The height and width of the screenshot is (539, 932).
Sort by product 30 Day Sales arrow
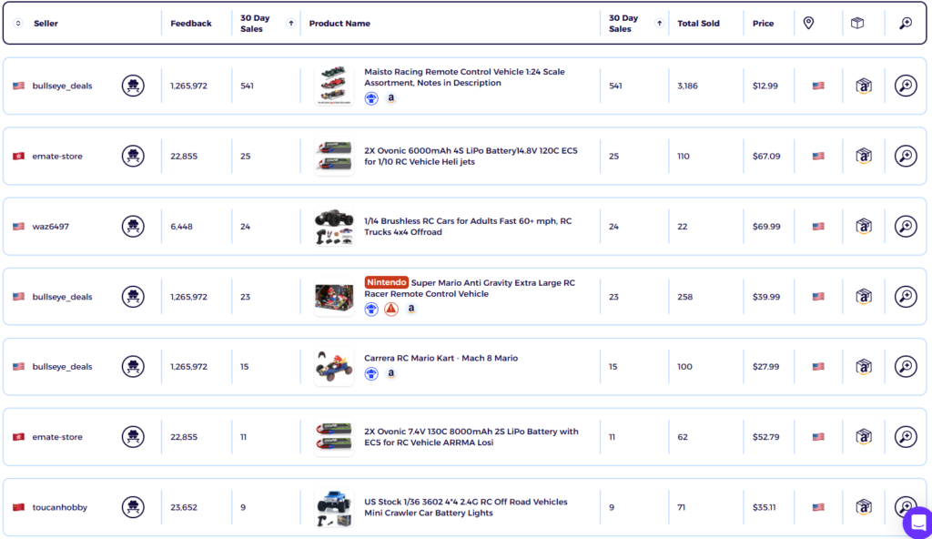tap(659, 23)
